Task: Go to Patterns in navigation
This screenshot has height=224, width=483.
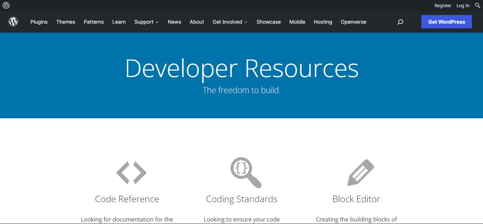Action: coord(94,22)
